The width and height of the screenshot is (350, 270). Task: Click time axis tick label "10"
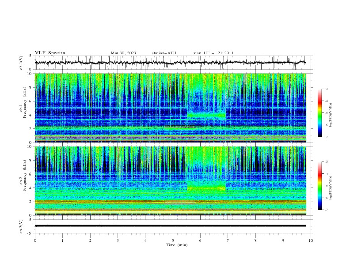click(x=311, y=240)
